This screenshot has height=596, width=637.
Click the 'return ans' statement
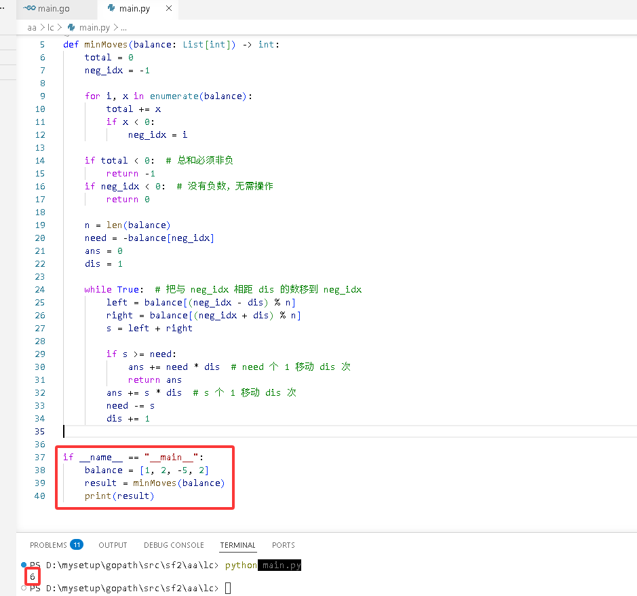click(x=155, y=380)
